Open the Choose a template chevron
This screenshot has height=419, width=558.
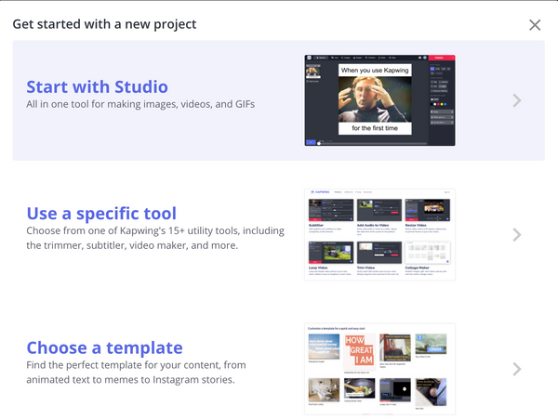pos(517,369)
